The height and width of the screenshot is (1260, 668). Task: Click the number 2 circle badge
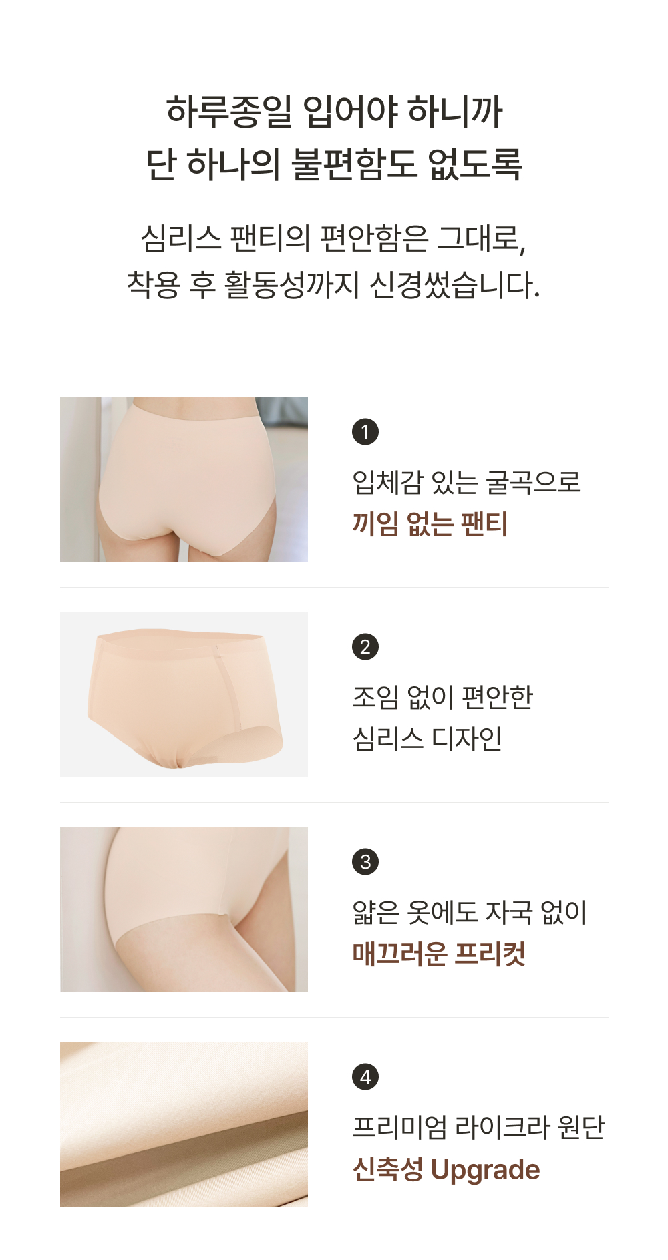tap(365, 646)
